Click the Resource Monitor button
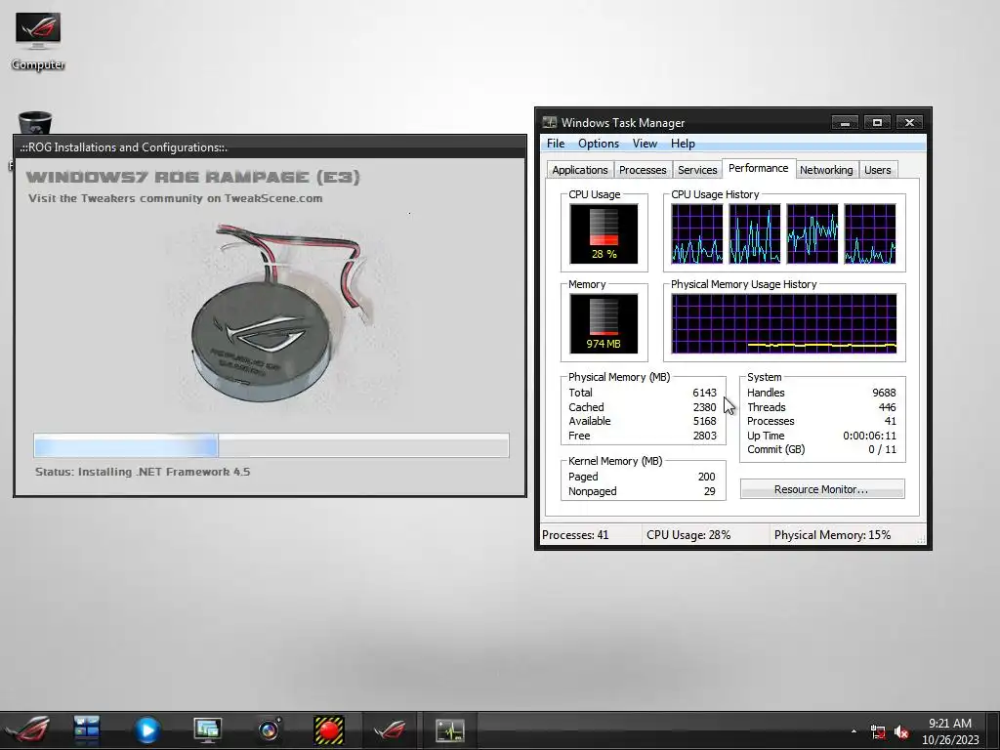1000x750 pixels. click(x=822, y=489)
